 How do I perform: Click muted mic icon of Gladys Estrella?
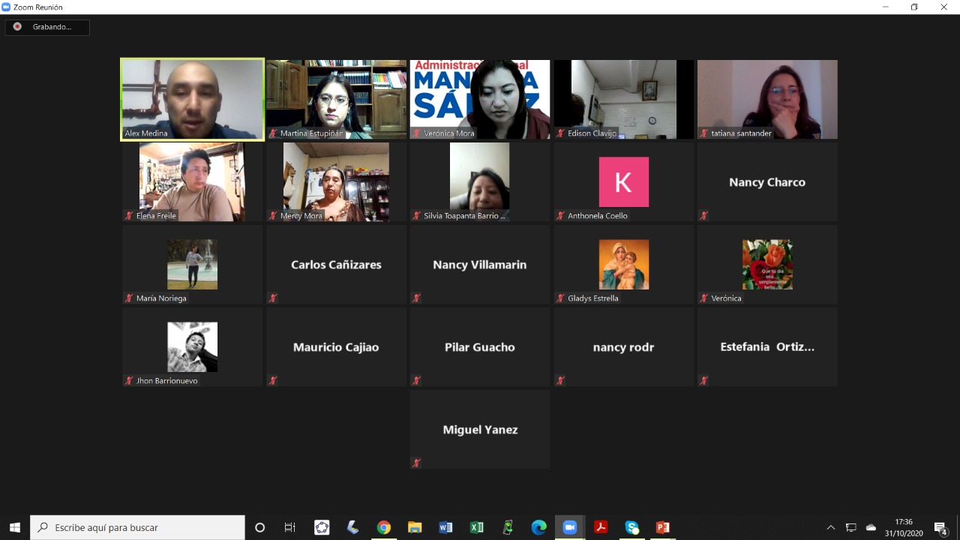pyautogui.click(x=560, y=298)
